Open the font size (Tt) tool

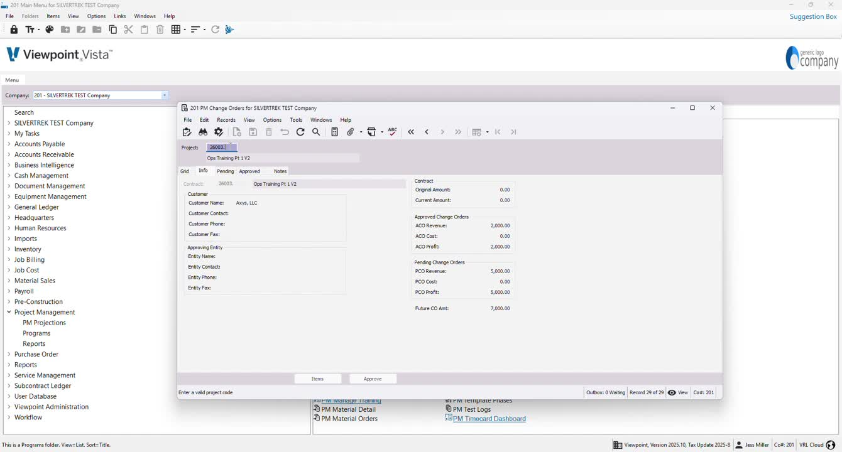pyautogui.click(x=30, y=30)
